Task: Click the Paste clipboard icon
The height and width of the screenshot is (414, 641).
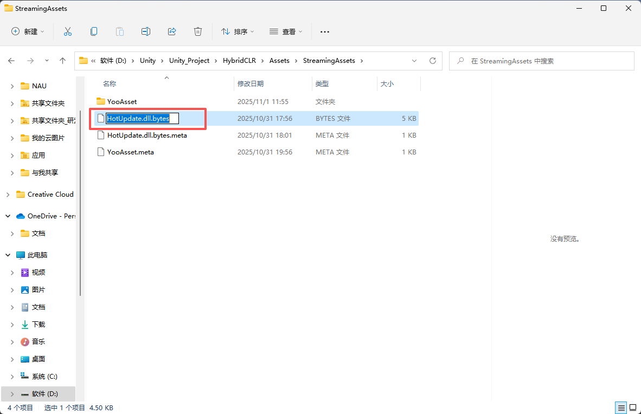Action: [x=120, y=31]
